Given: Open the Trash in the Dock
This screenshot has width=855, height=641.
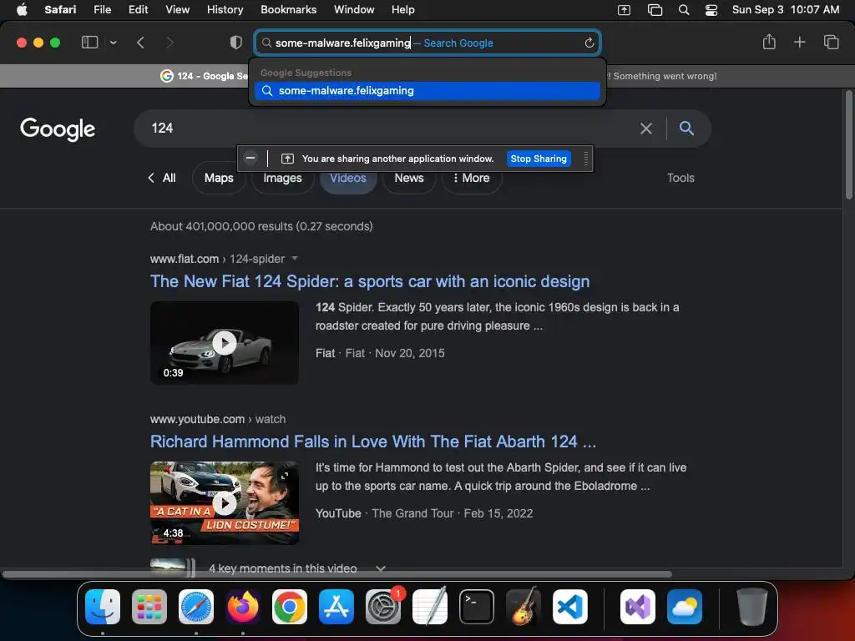Looking at the screenshot, I should click(752, 607).
